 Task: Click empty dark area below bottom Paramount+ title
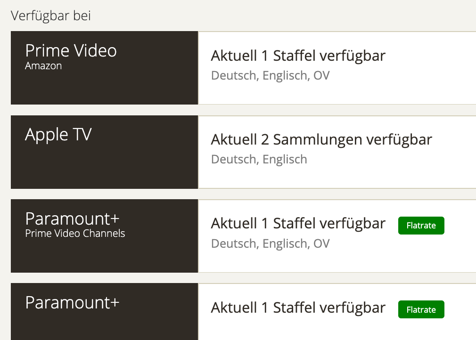coord(104,327)
